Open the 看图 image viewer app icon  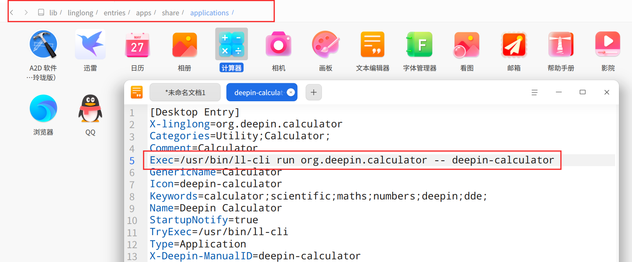[466, 45]
